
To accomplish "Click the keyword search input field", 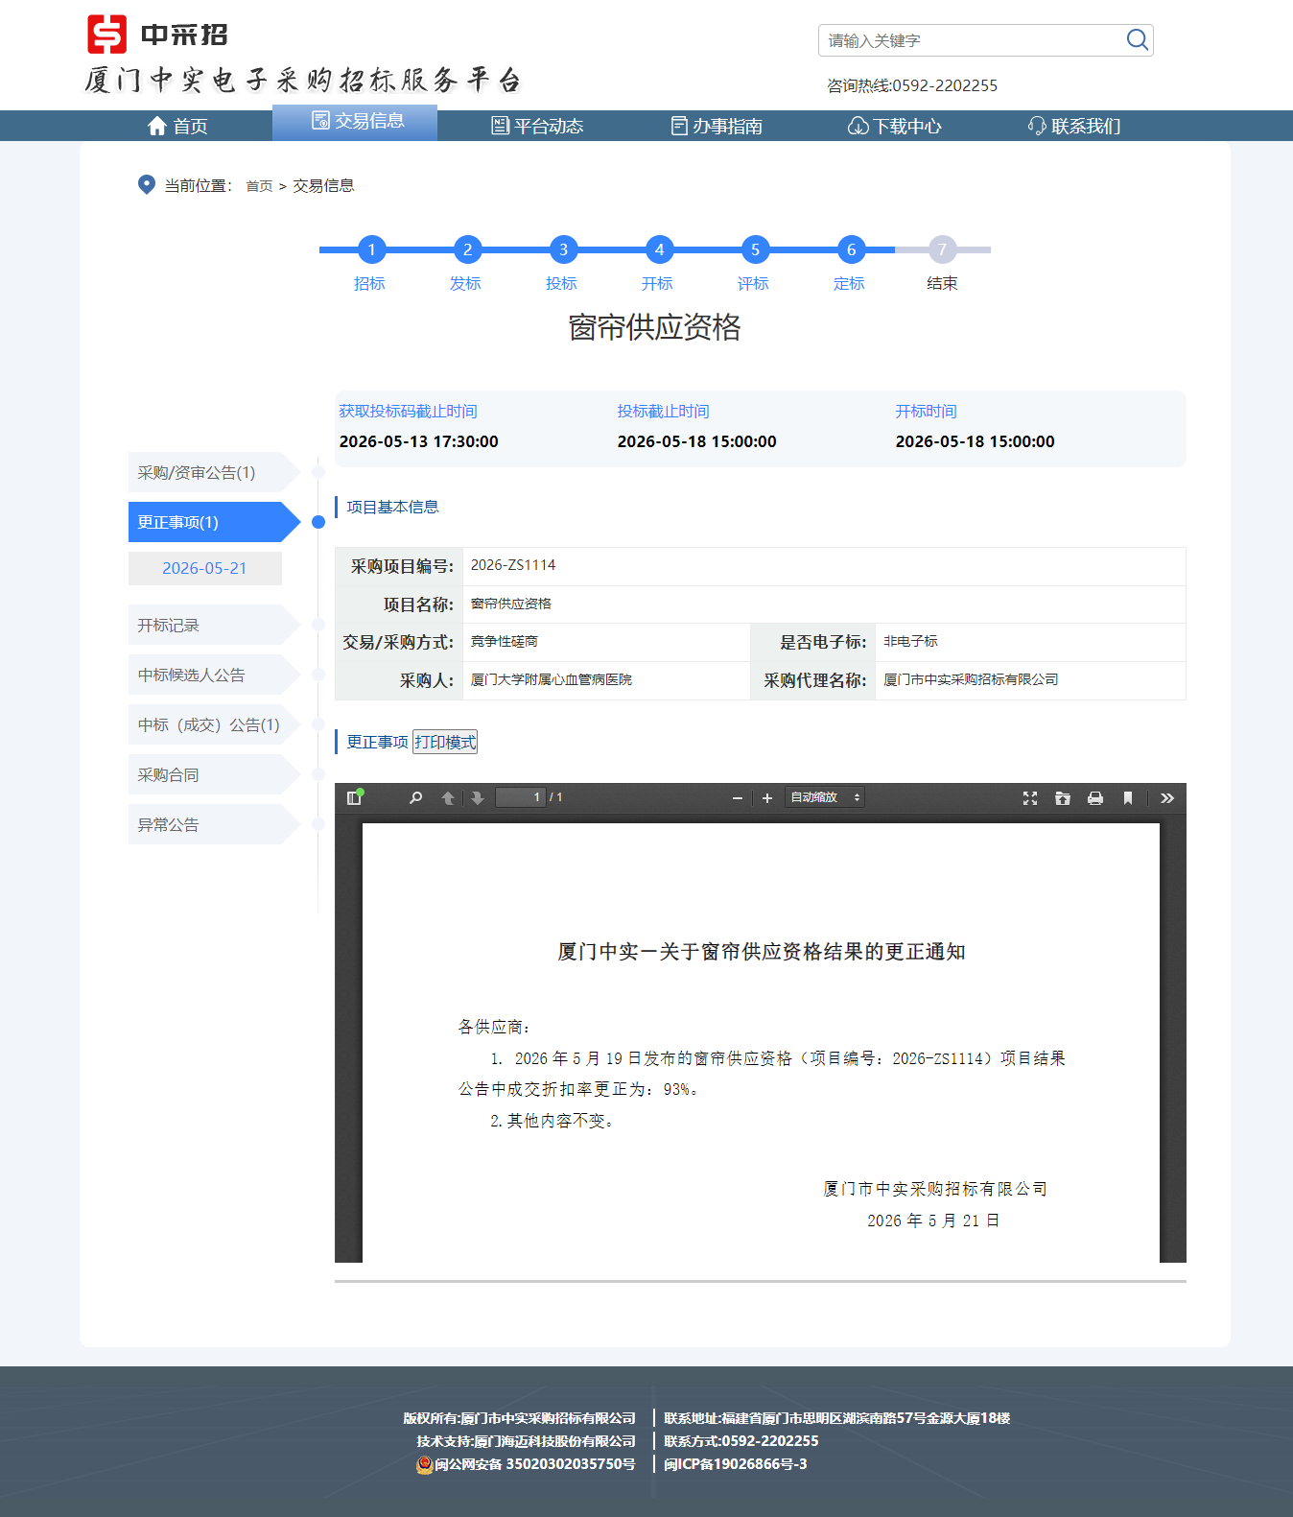I will 972,40.
